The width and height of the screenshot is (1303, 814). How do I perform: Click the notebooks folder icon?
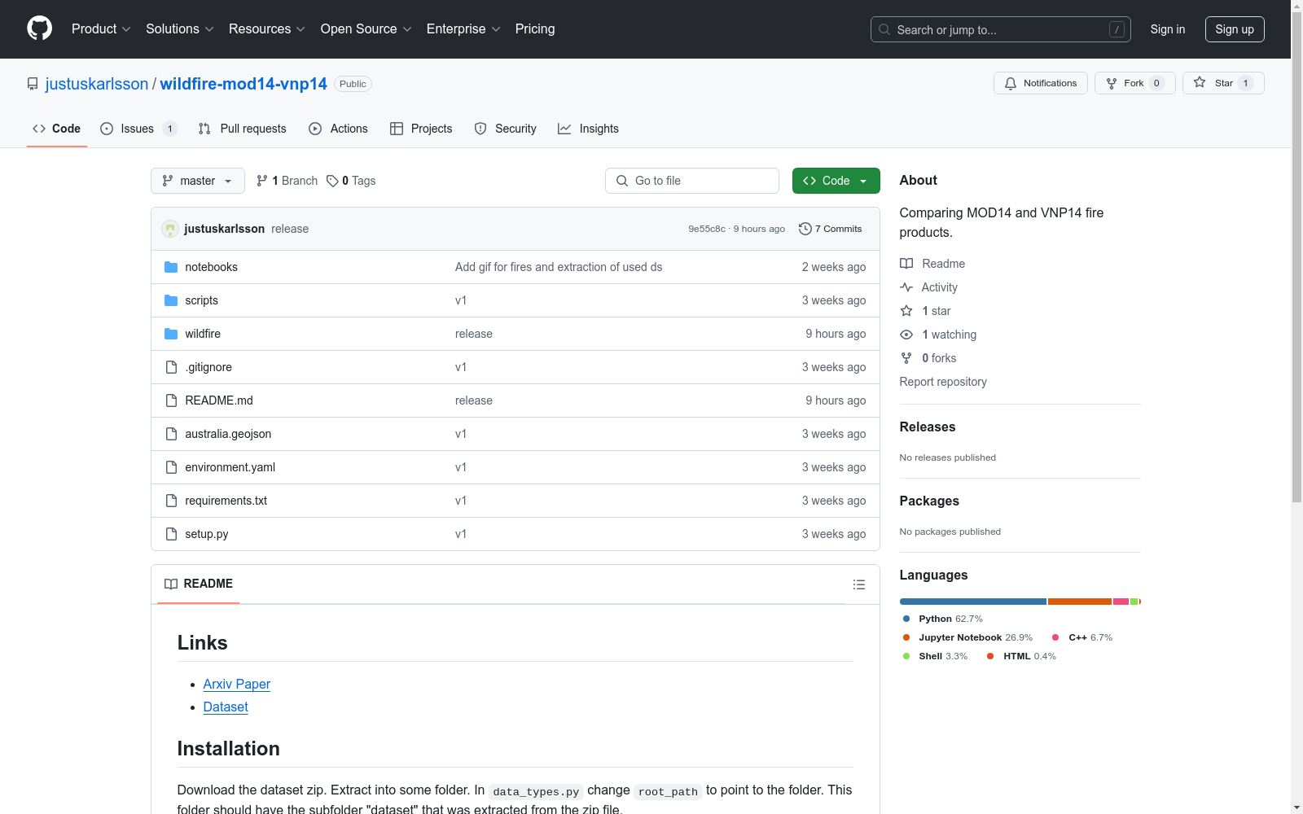pyautogui.click(x=171, y=267)
